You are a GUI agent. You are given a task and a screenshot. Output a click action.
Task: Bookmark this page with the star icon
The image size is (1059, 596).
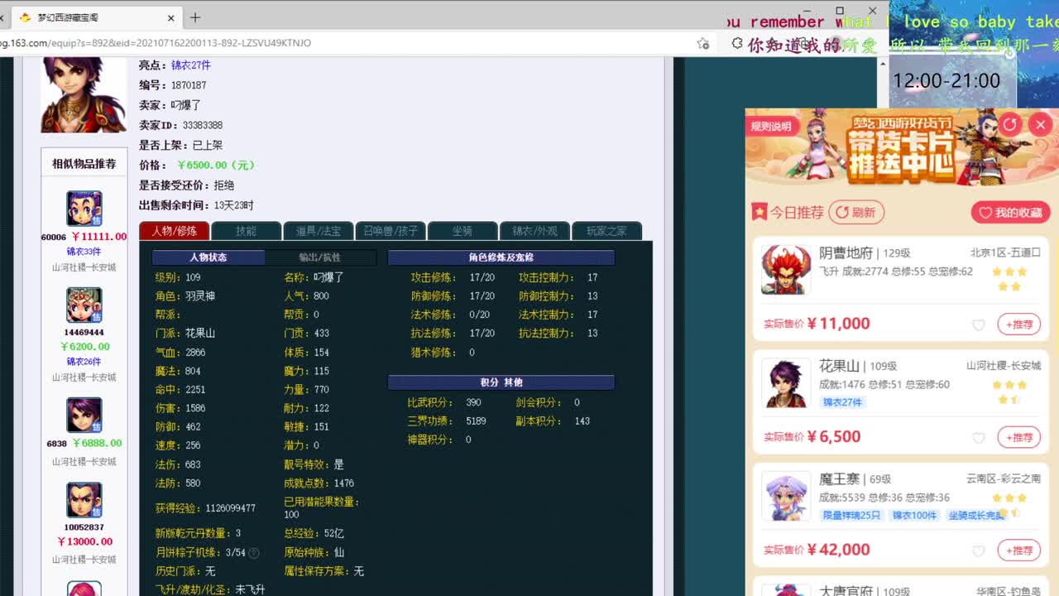click(x=703, y=43)
